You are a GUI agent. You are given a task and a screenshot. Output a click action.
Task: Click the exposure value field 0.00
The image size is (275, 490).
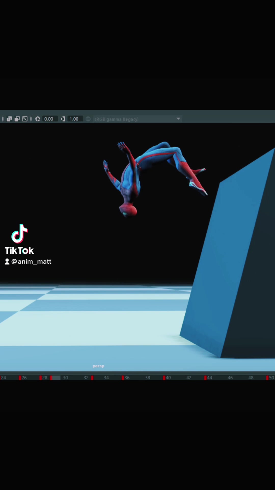tap(49, 119)
